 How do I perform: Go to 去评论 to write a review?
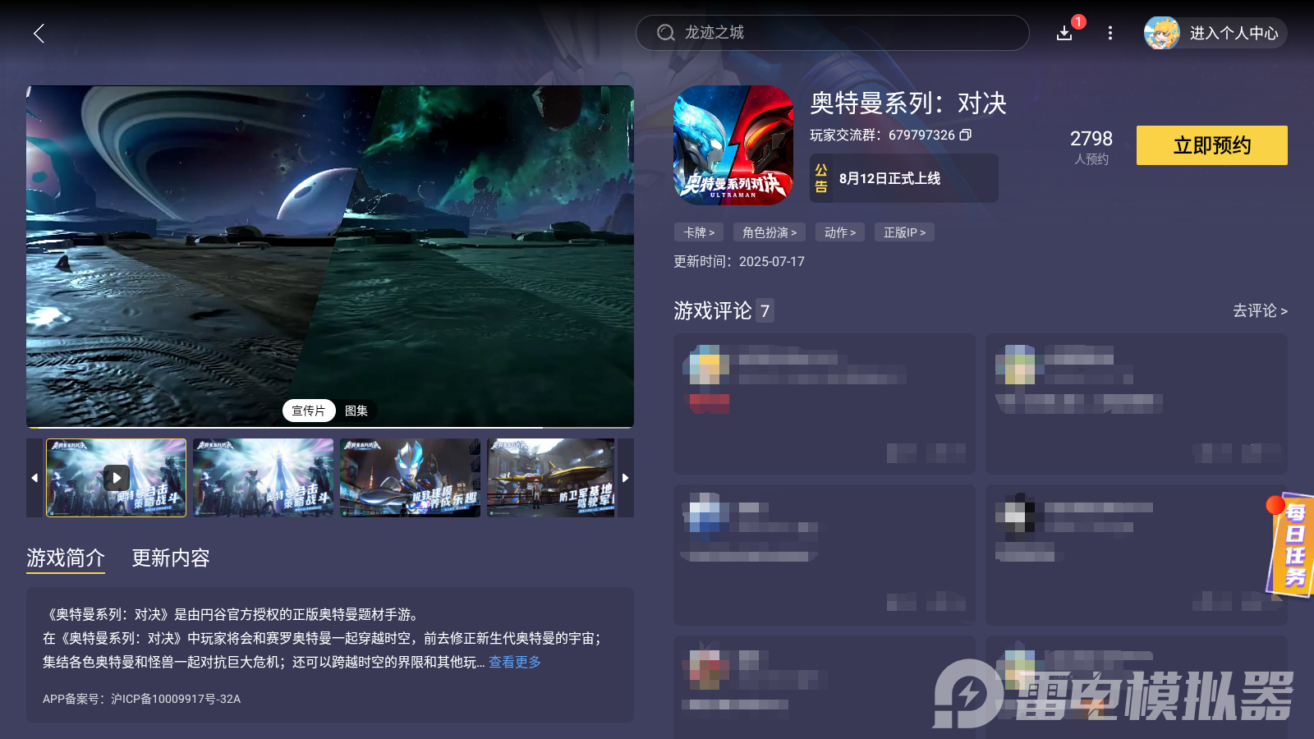[1260, 311]
